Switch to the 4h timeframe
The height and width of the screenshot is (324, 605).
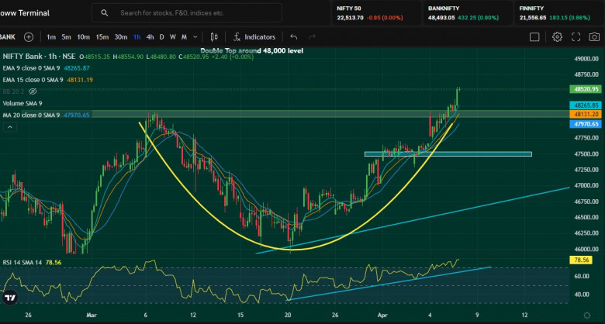[x=150, y=37]
